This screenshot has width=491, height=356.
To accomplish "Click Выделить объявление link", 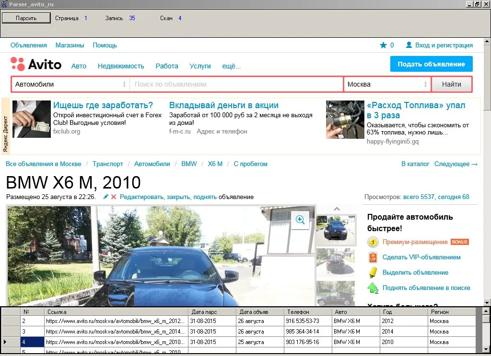I will (x=415, y=273).
